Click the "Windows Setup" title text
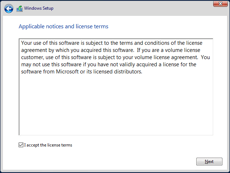230x173 pixels. coord(39,8)
